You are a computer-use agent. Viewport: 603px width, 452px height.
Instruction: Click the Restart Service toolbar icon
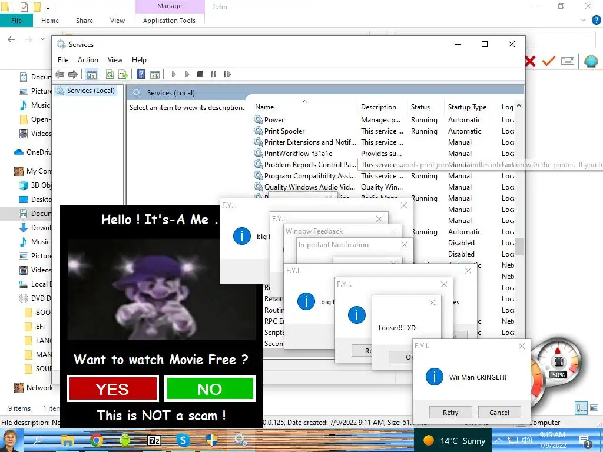pyautogui.click(x=227, y=74)
